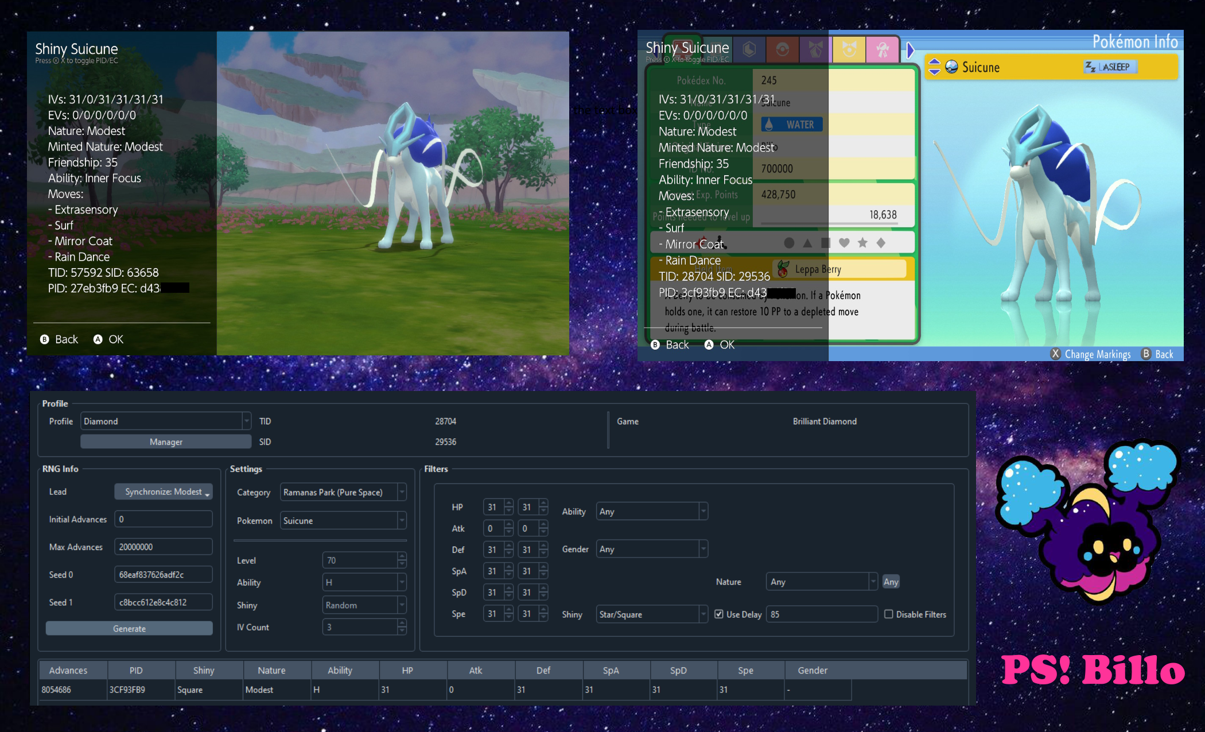Open the Shiny Star/Square filter dropdown
The width and height of the screenshot is (1205, 732).
click(651, 614)
